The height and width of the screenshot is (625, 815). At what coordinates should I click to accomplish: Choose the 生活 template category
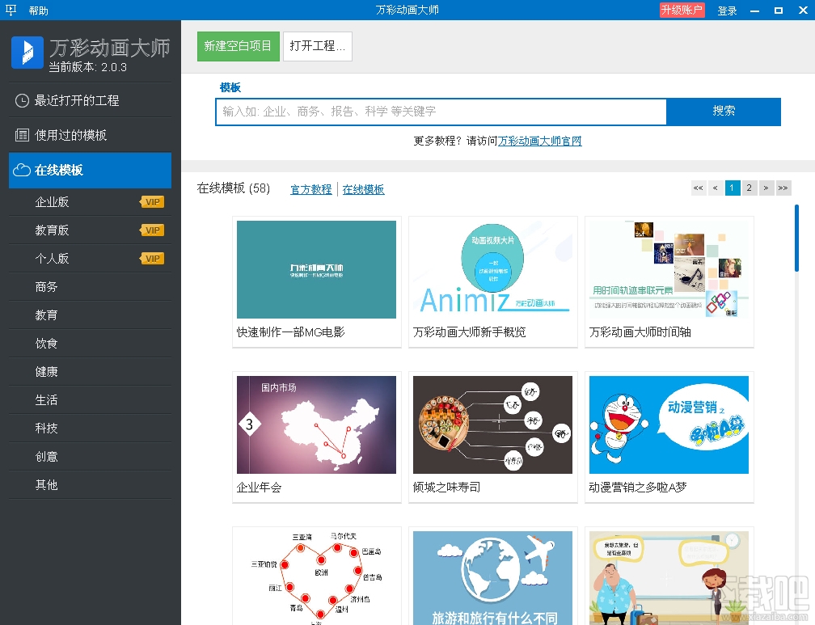click(x=90, y=400)
